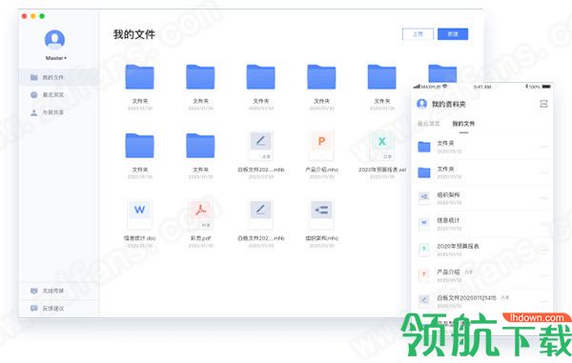Open 信息统计 in the mobile file list
The height and width of the screenshot is (363, 572).
coord(481,224)
